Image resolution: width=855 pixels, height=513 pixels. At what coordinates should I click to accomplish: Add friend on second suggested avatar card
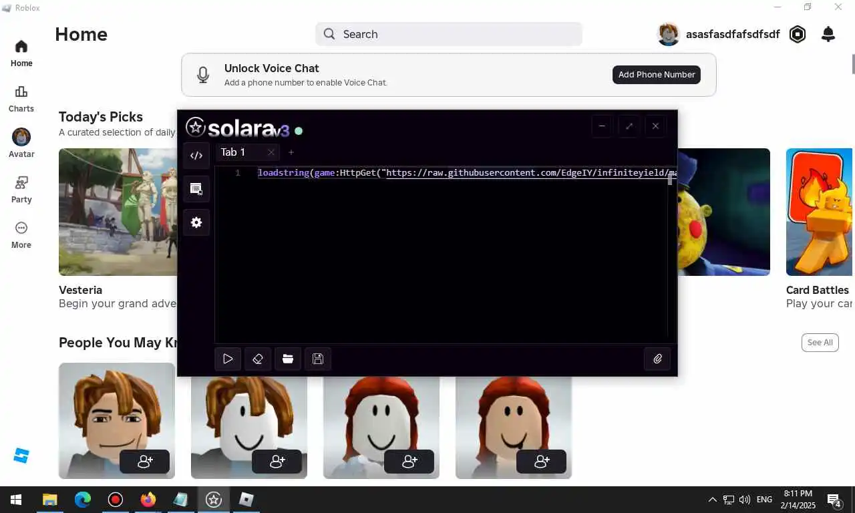pyautogui.click(x=277, y=462)
